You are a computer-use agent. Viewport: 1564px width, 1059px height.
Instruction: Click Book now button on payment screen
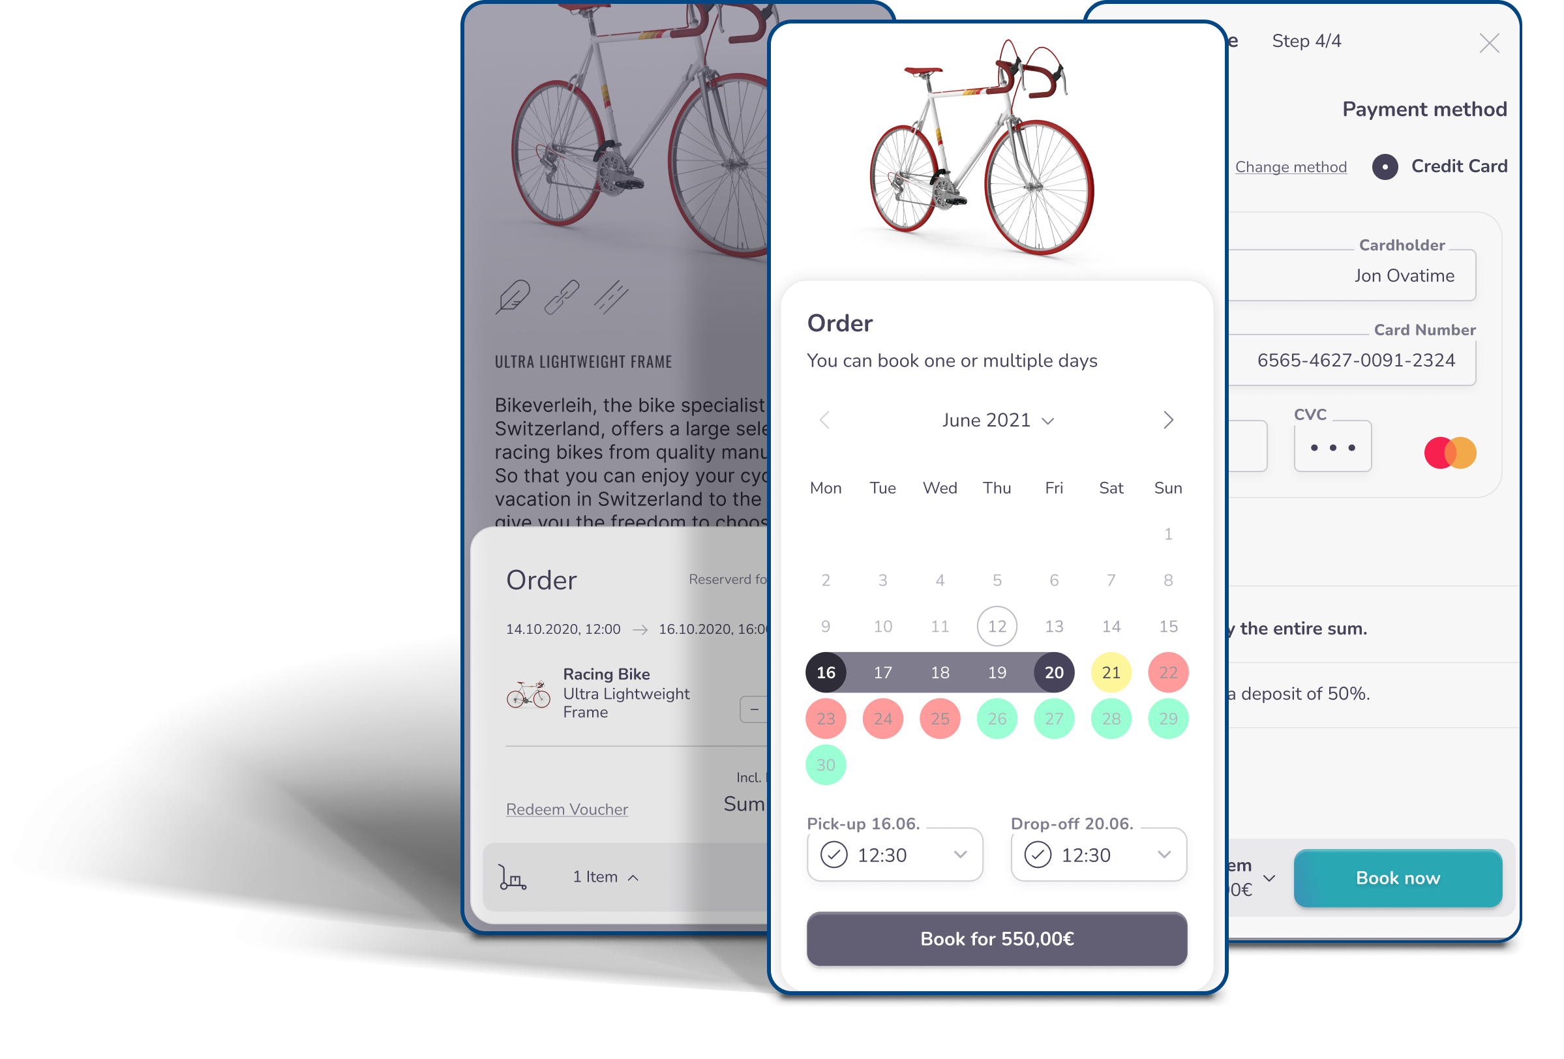1398,877
